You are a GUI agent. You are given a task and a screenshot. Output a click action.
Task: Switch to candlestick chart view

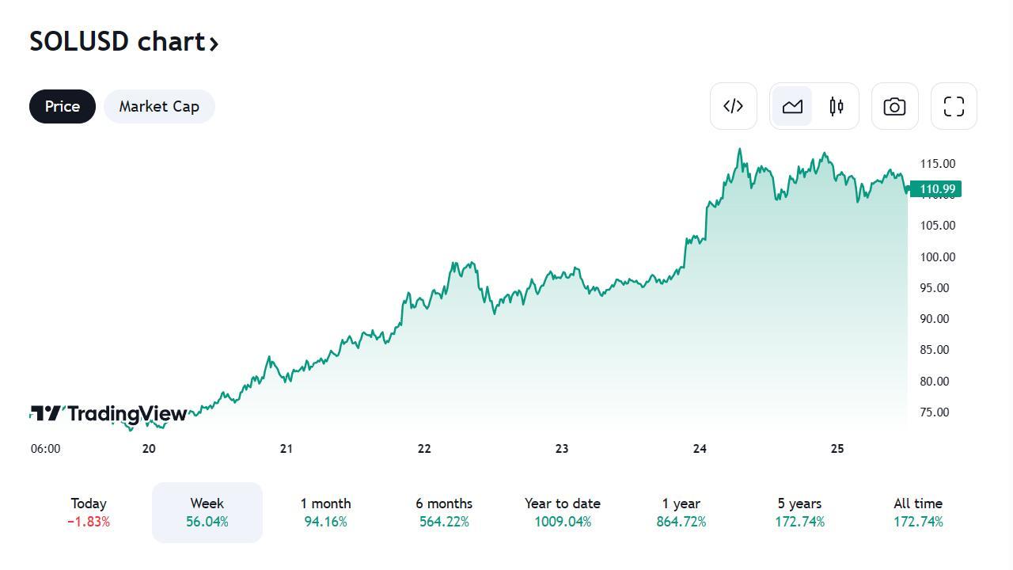click(837, 106)
